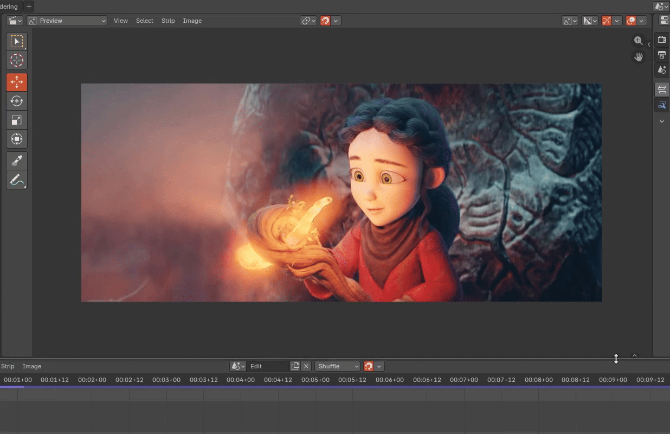Image resolution: width=670 pixels, height=434 pixels.
Task: Expand more property tabs chevron
Action: pyautogui.click(x=662, y=122)
